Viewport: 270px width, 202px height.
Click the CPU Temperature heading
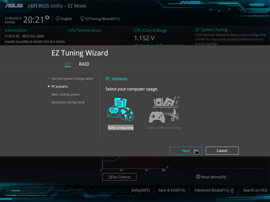click(x=84, y=30)
